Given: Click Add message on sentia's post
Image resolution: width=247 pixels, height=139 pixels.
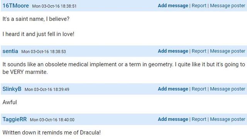Looking at the screenshot, I should point(173,51).
